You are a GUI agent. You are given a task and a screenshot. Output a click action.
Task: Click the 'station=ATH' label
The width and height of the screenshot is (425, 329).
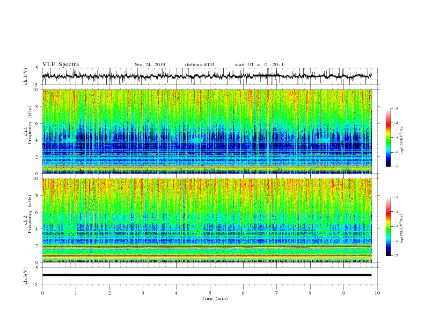click(x=199, y=65)
